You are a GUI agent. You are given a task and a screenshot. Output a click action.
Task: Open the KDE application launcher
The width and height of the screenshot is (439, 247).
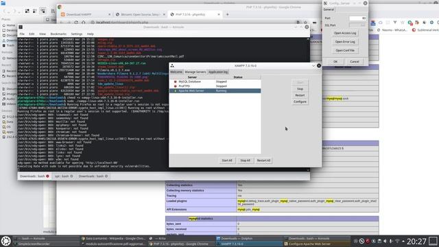click(x=6, y=241)
